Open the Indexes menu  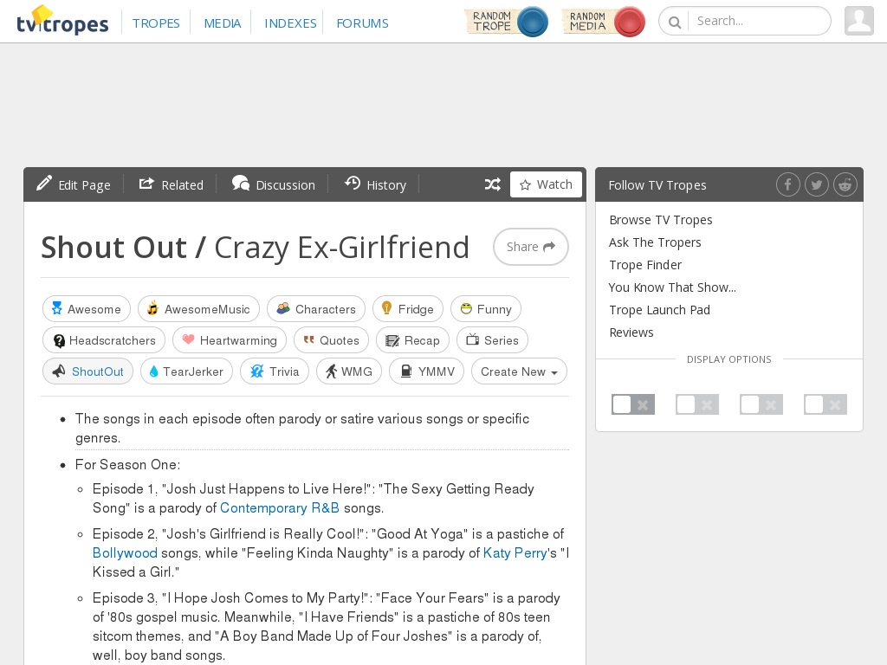point(290,23)
